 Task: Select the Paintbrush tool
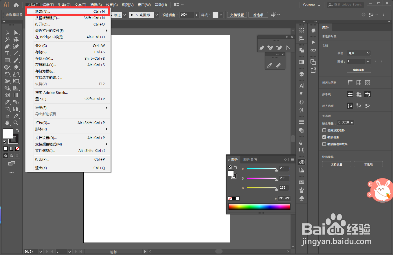16,60
